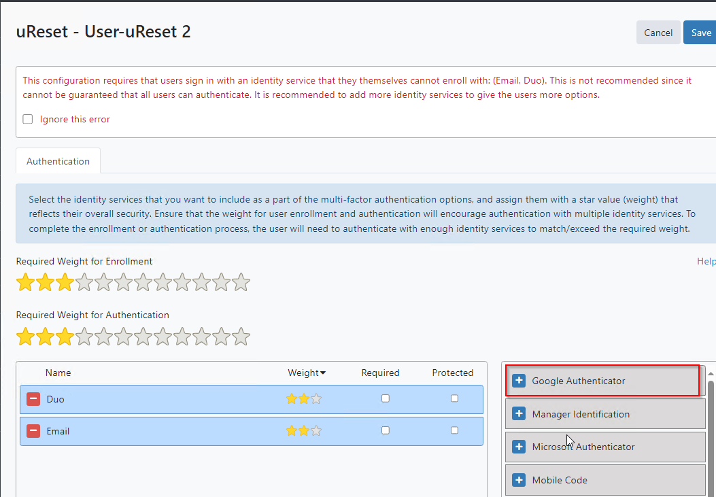The width and height of the screenshot is (716, 497).
Task: Add Microsoft Authenticator with plus icon
Action: tap(519, 447)
